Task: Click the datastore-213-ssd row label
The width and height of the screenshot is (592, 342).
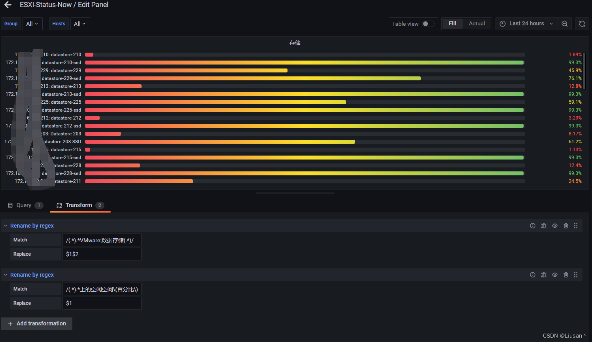Action: pos(61,94)
